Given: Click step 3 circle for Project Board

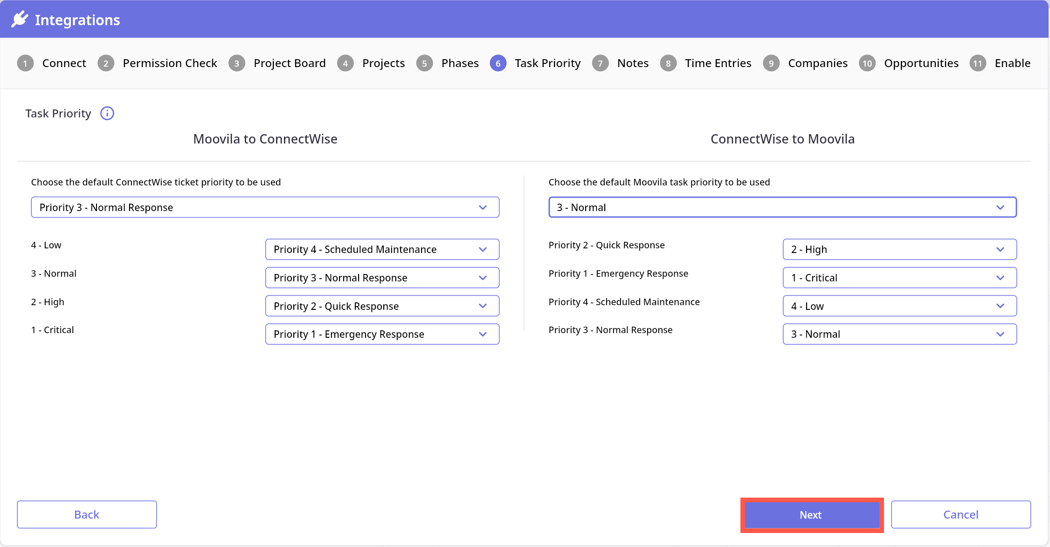Looking at the screenshot, I should [237, 63].
